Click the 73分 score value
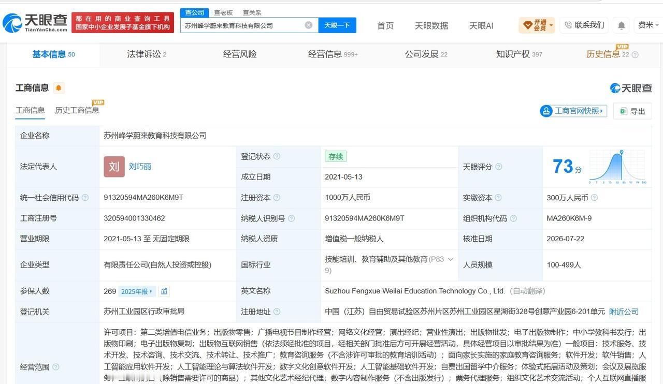Viewport: 663px width, 384px height. coord(567,167)
